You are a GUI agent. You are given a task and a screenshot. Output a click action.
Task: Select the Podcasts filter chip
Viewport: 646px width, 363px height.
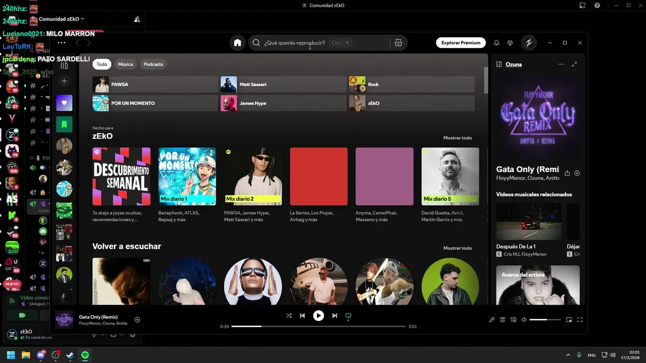(x=153, y=64)
